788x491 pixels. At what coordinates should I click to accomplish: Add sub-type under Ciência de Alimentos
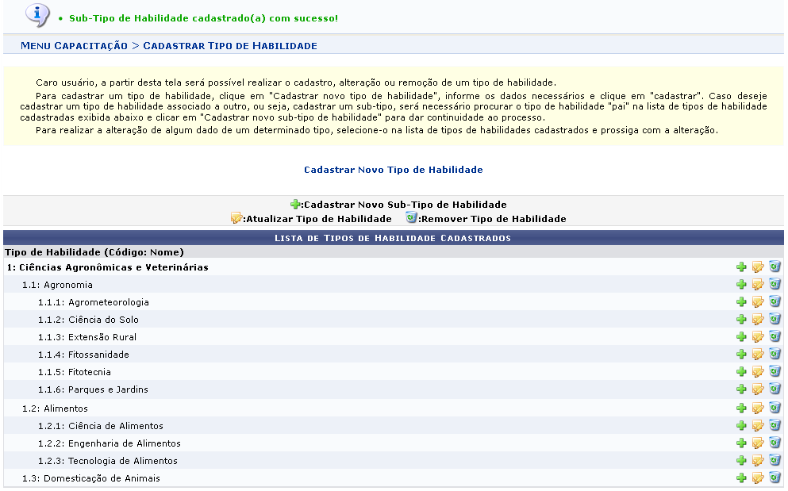coord(741,426)
